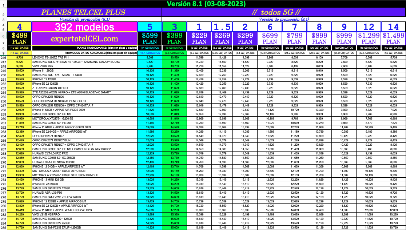Select row header 285

coord(3,228)
